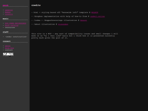Screen dimensions: 148x111
Task: Click the music section heading
Action: 5,19
